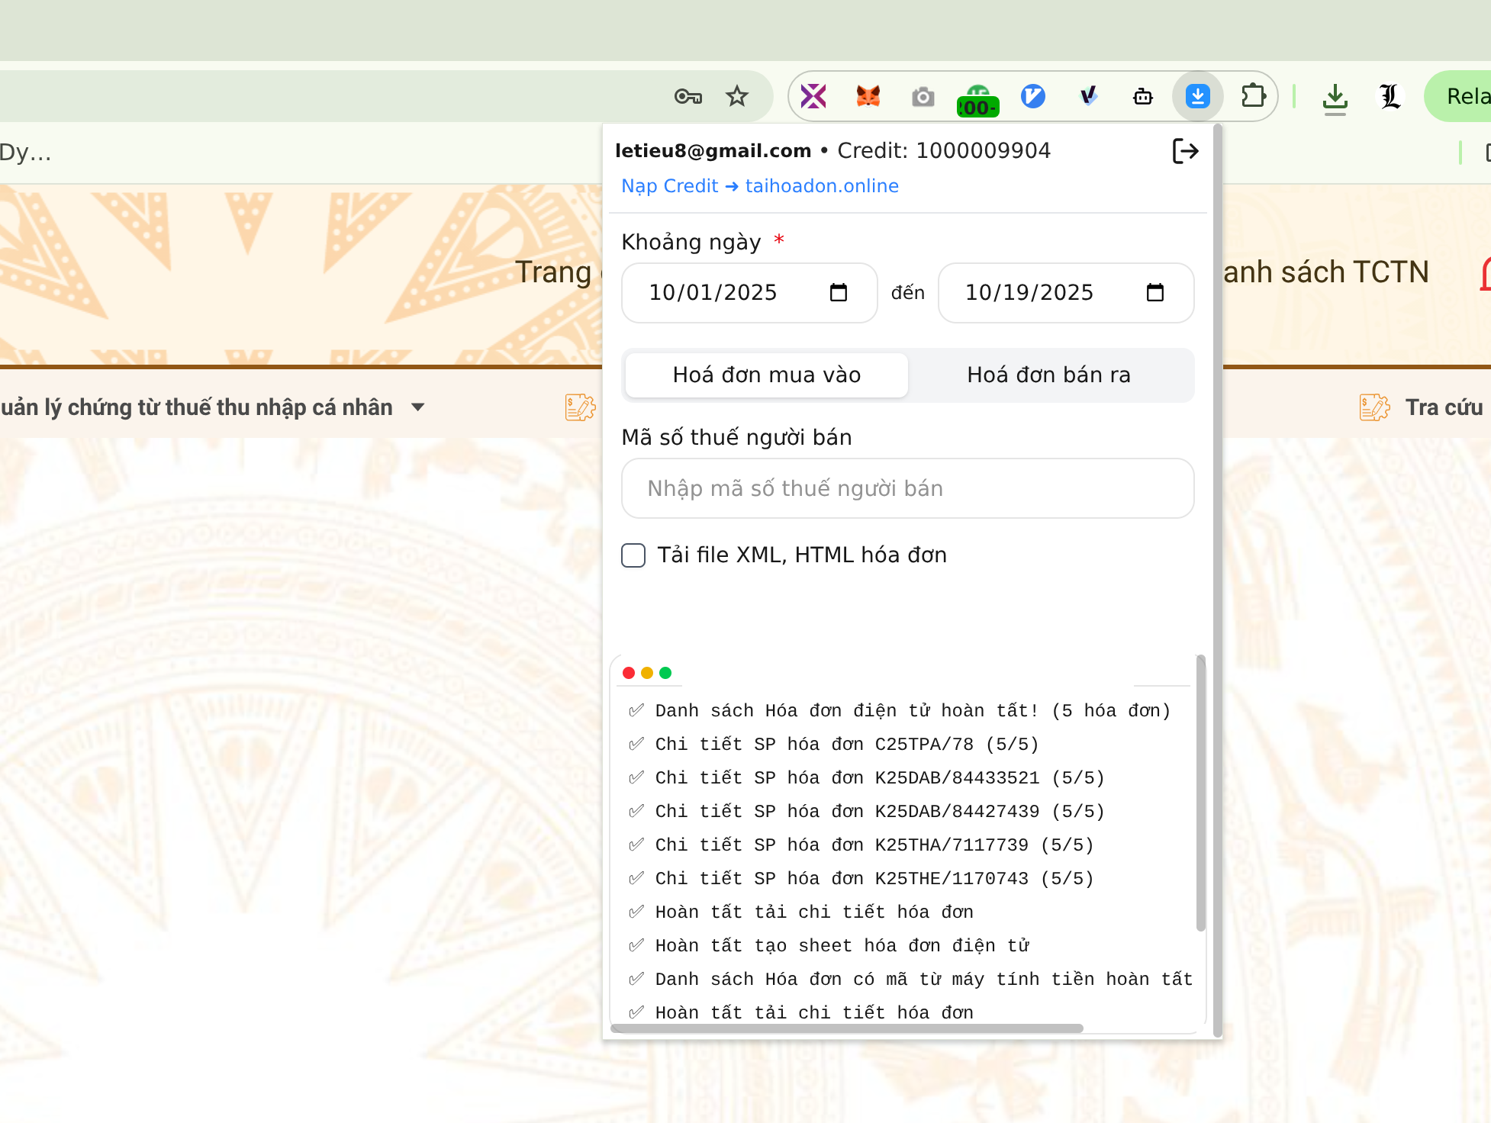Click the blue checkmark circle extension
The height and width of the screenshot is (1123, 1491).
[1033, 96]
